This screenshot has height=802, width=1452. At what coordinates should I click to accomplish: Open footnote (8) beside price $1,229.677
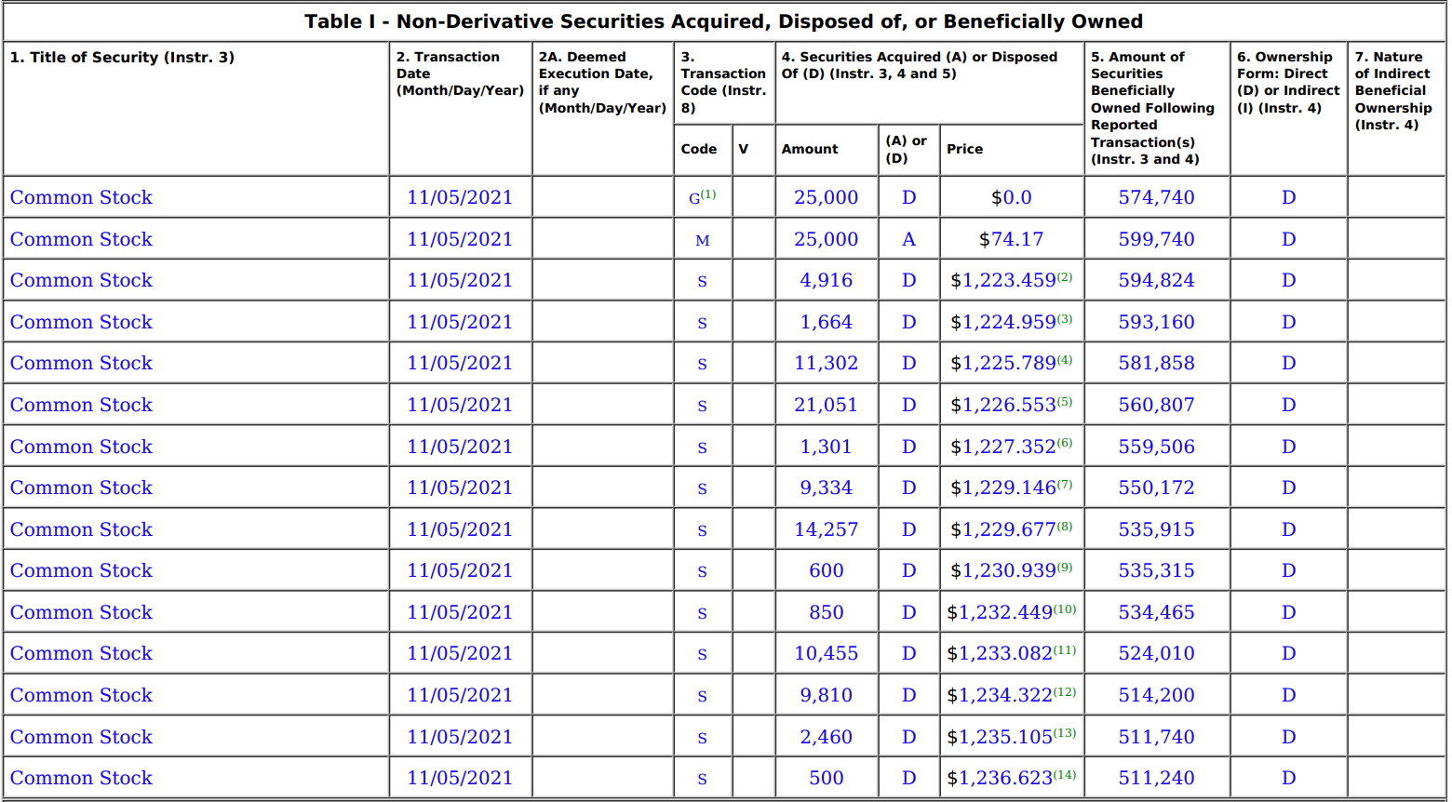[1065, 527]
